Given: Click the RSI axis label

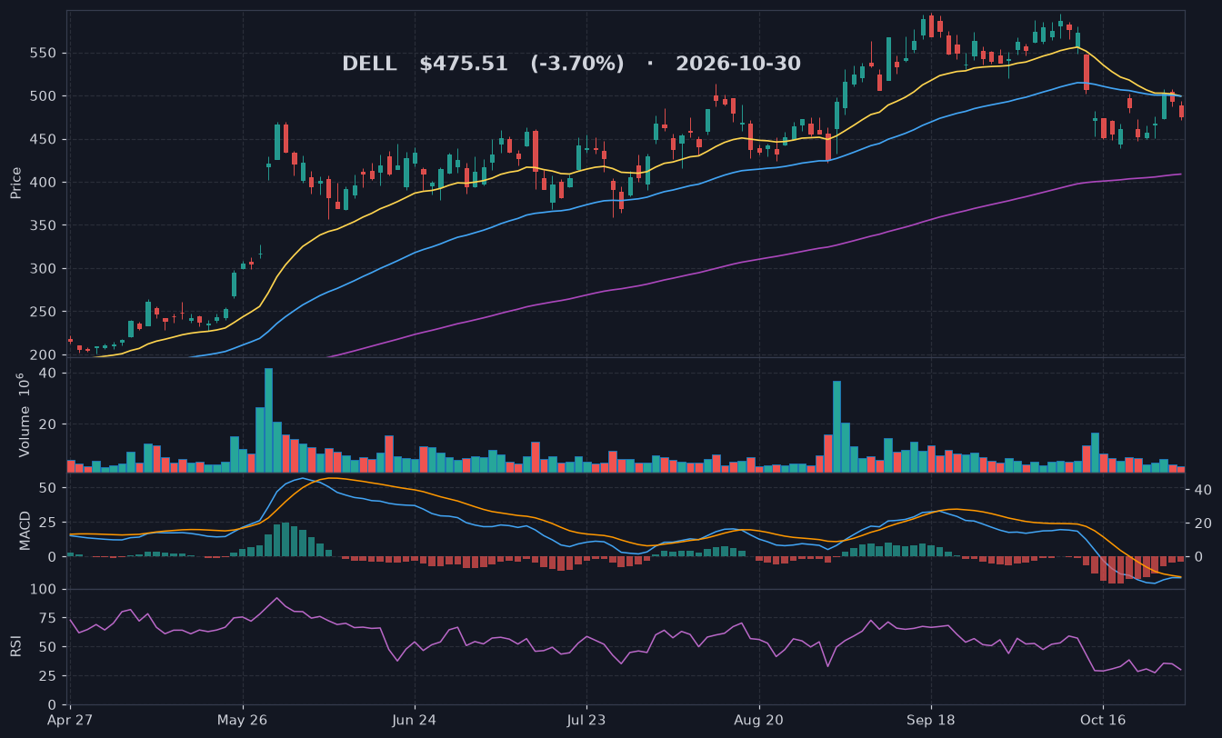Looking at the screenshot, I should 15,646.
